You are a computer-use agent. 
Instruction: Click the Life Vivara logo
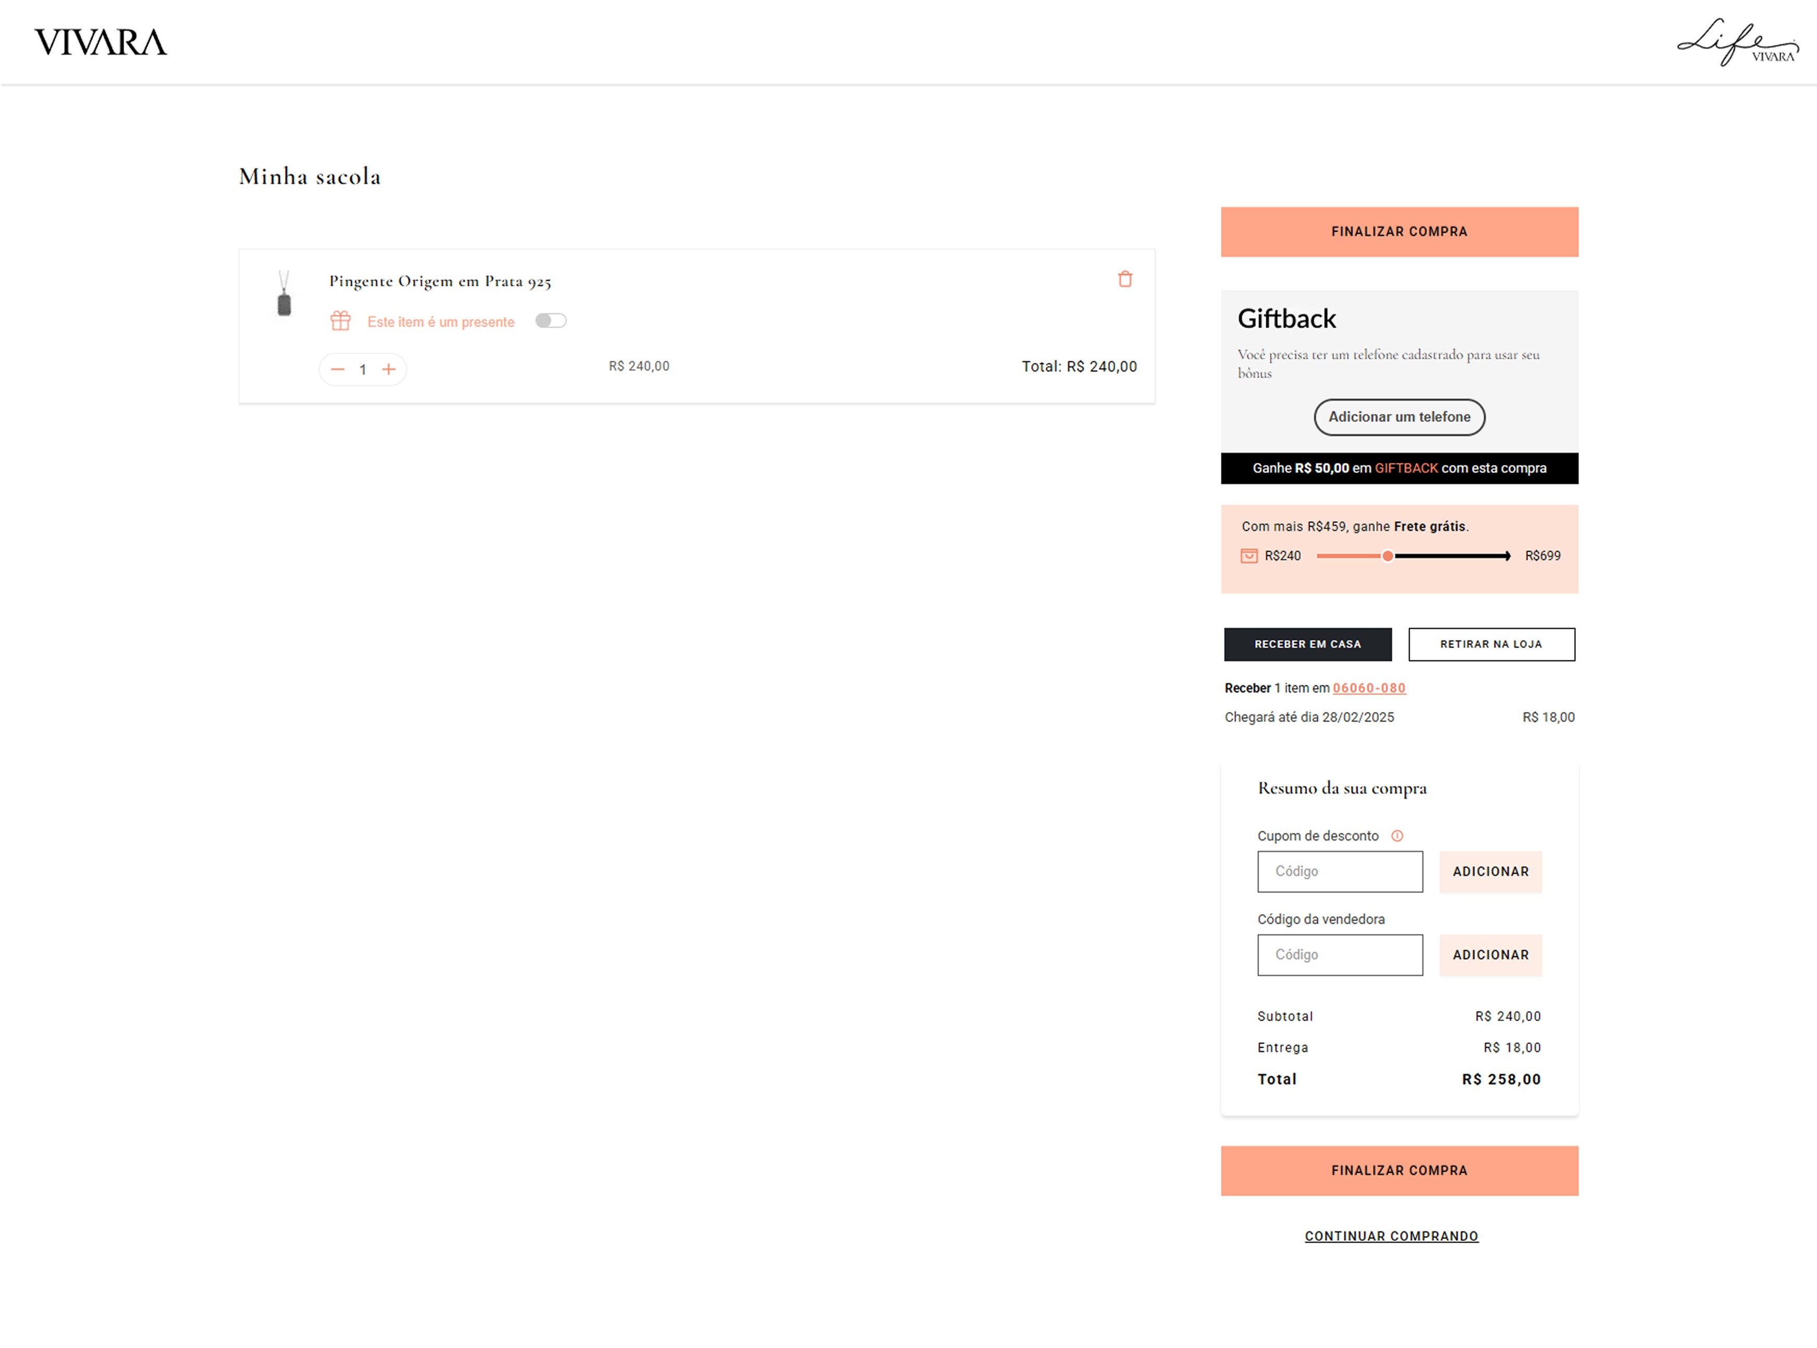[1737, 42]
